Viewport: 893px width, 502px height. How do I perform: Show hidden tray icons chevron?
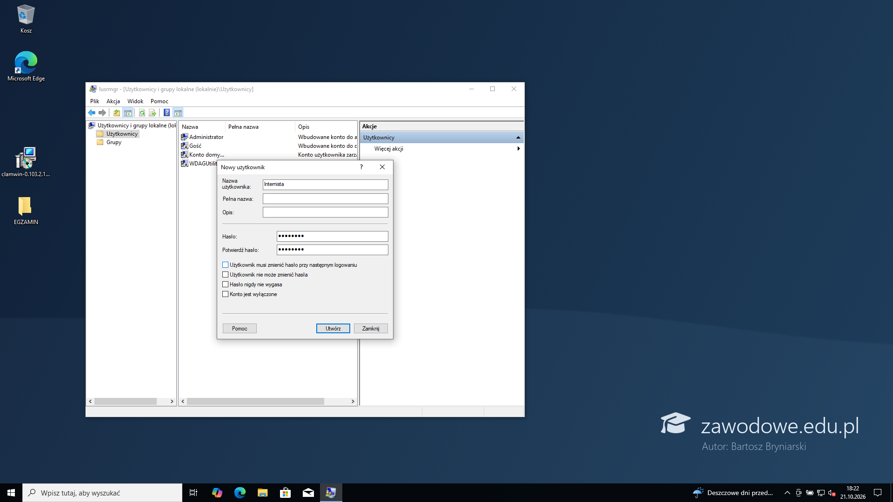pos(787,493)
